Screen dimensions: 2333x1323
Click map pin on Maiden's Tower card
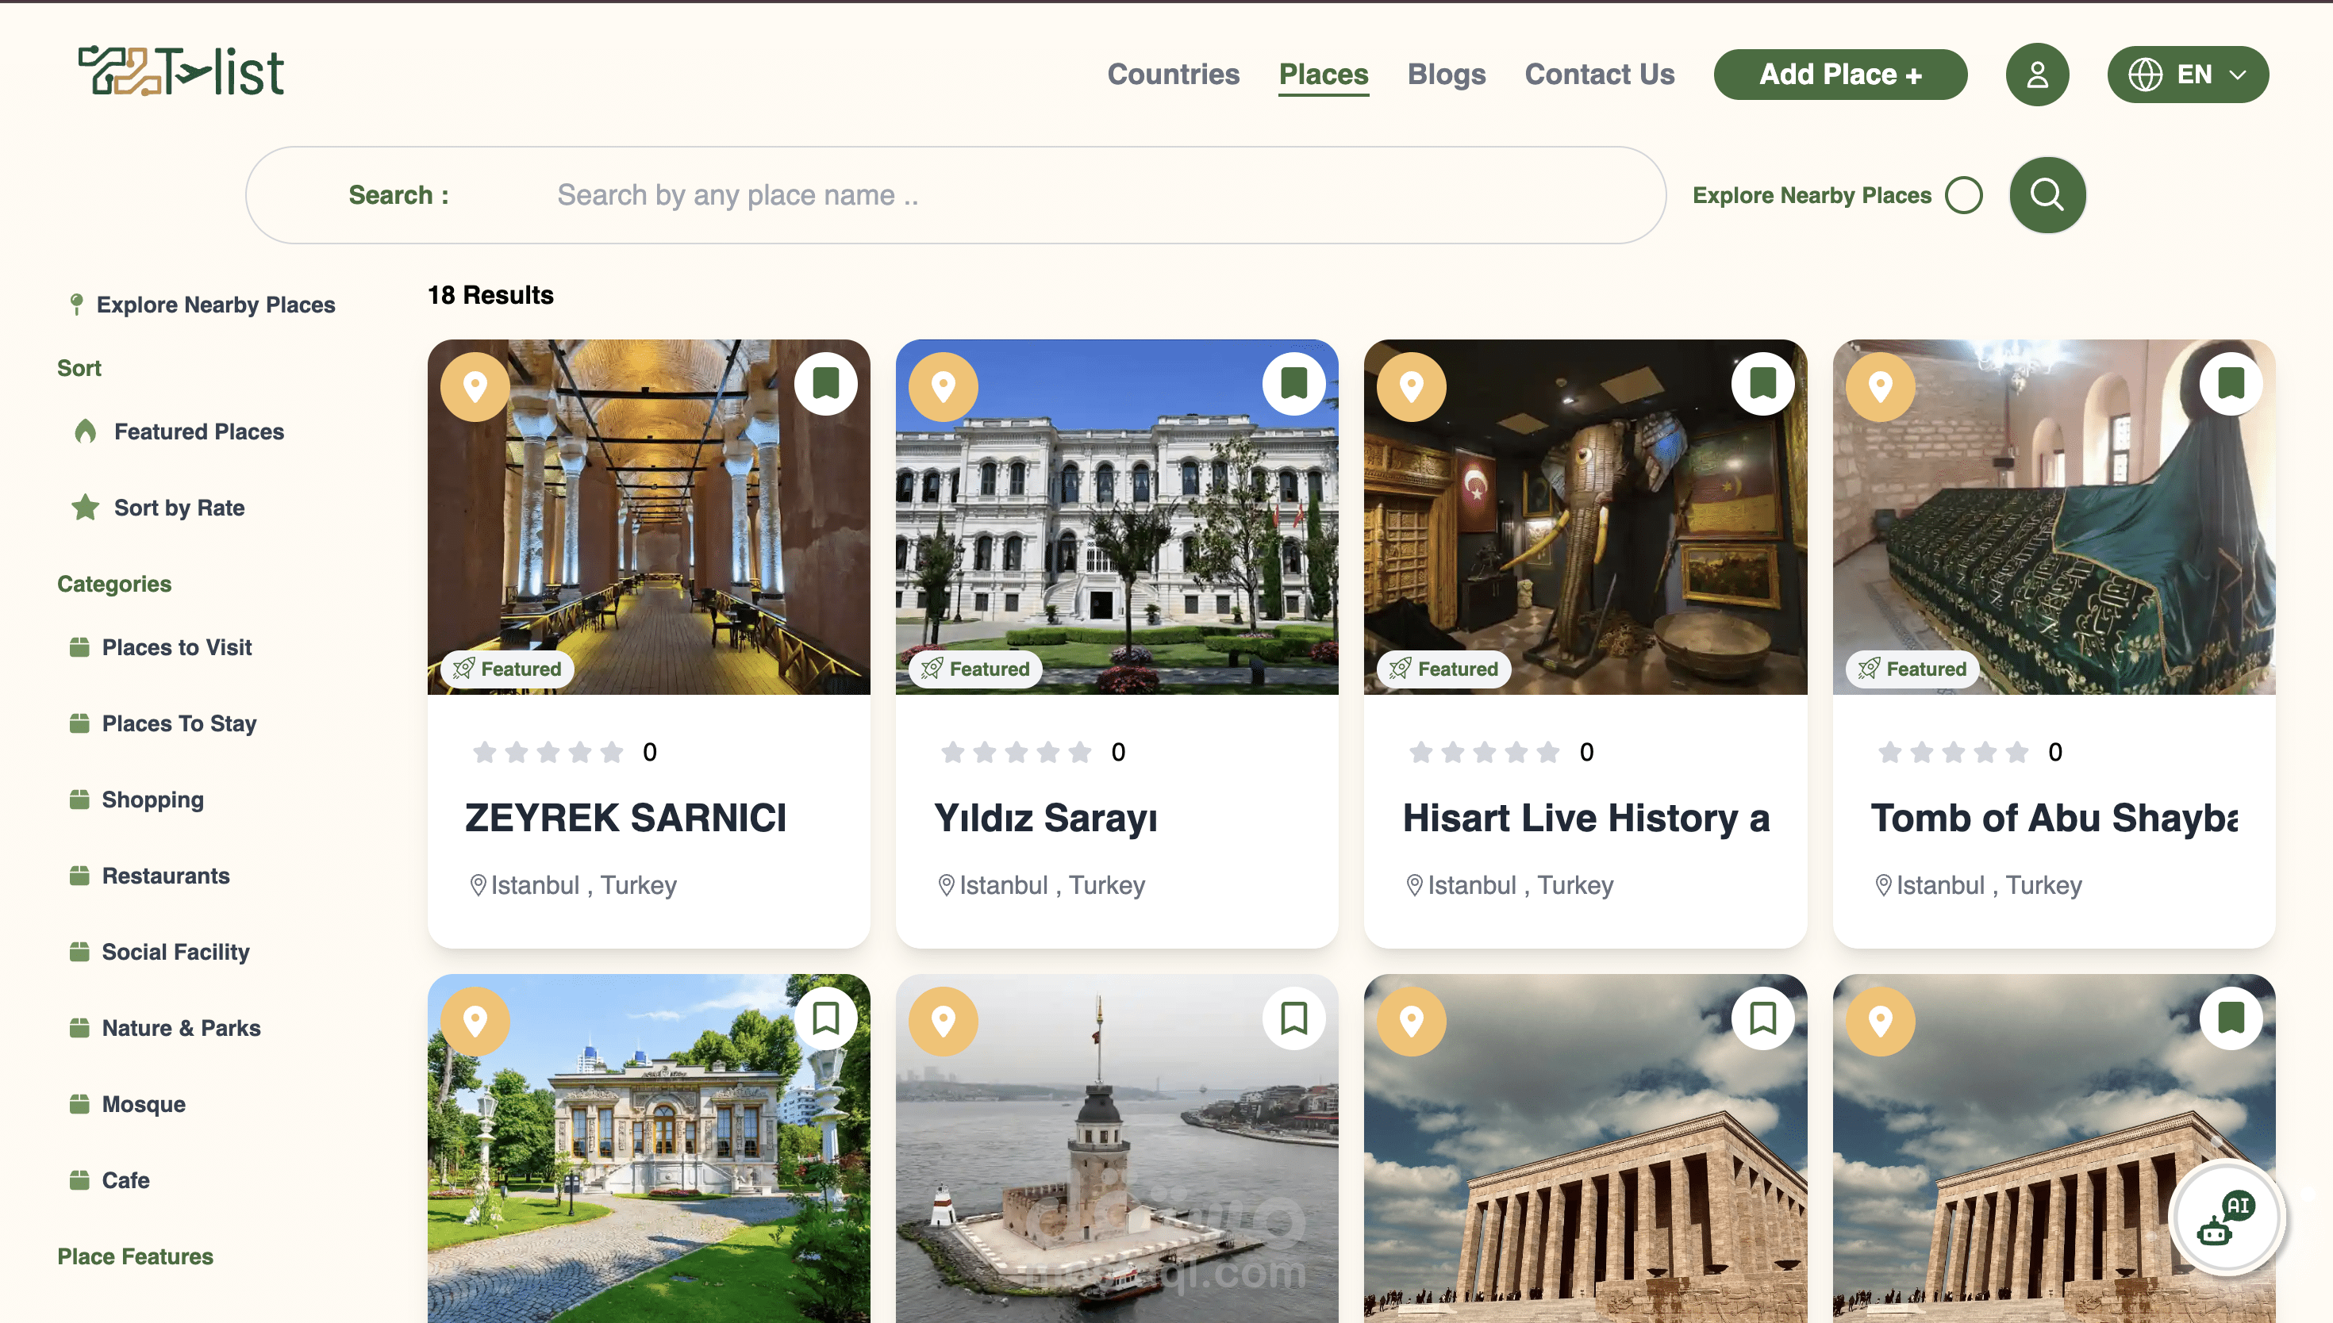click(944, 1021)
